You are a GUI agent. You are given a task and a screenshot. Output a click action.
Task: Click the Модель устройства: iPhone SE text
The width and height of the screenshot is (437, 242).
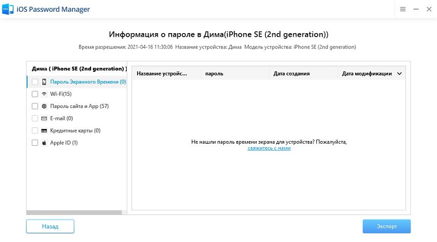[300, 47]
